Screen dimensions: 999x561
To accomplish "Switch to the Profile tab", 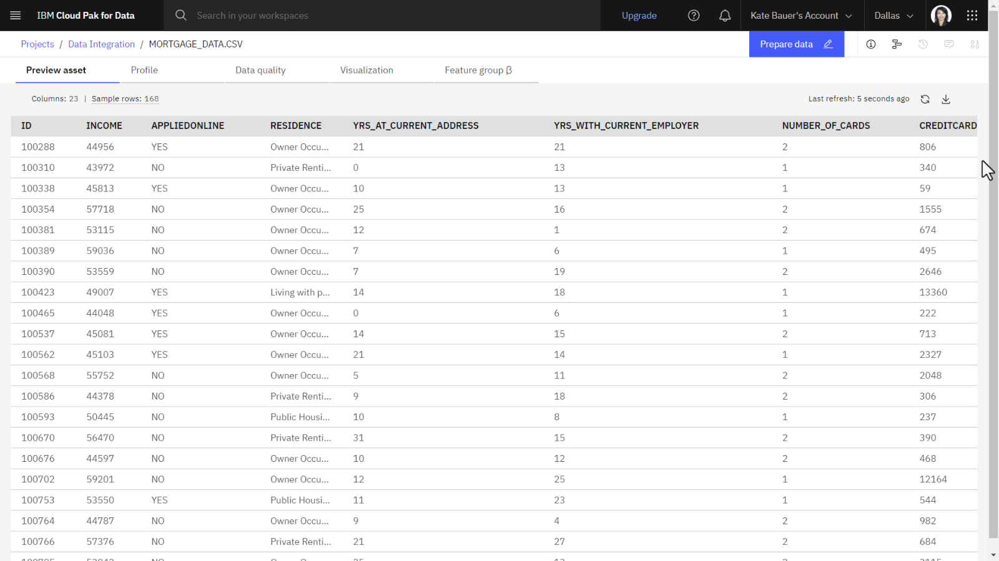I will point(172,70).
